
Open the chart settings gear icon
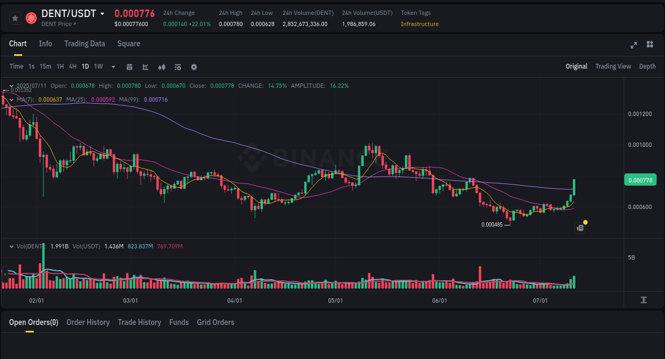click(194, 66)
